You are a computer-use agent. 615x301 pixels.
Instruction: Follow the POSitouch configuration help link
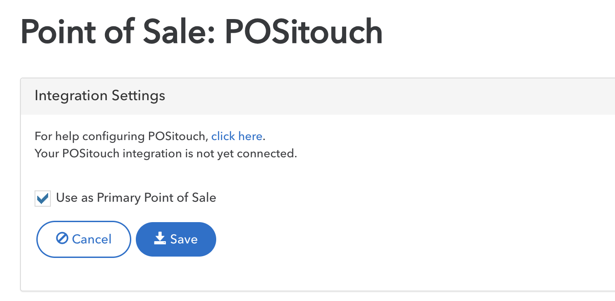click(x=237, y=136)
